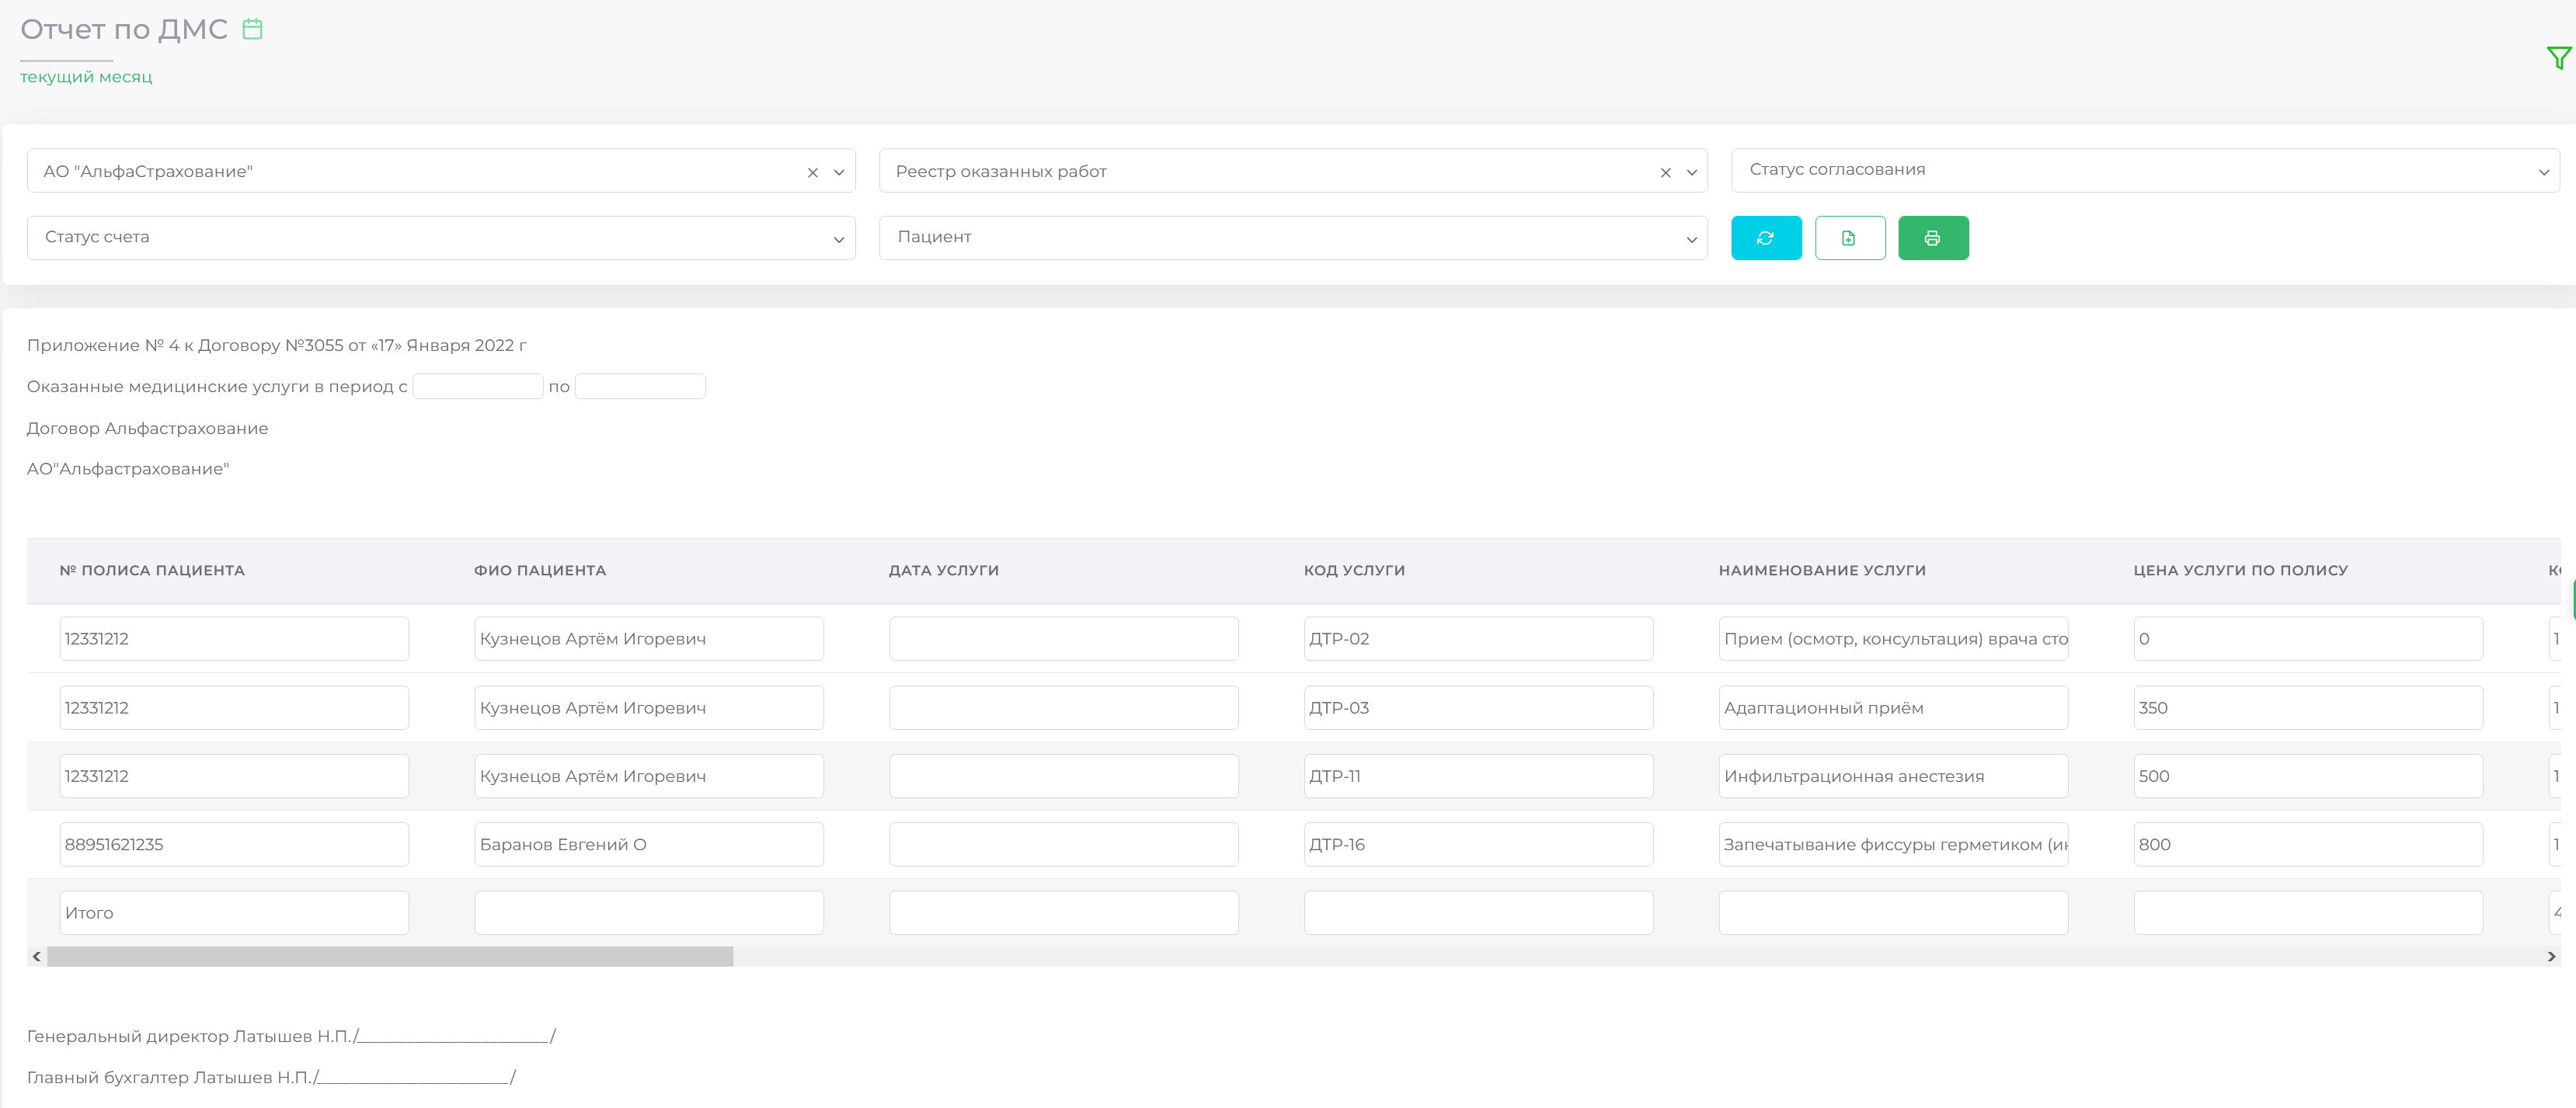The width and height of the screenshot is (2576, 1108).
Task: Click the КОД УСЛУГИ column header
Action: pos(1354,571)
